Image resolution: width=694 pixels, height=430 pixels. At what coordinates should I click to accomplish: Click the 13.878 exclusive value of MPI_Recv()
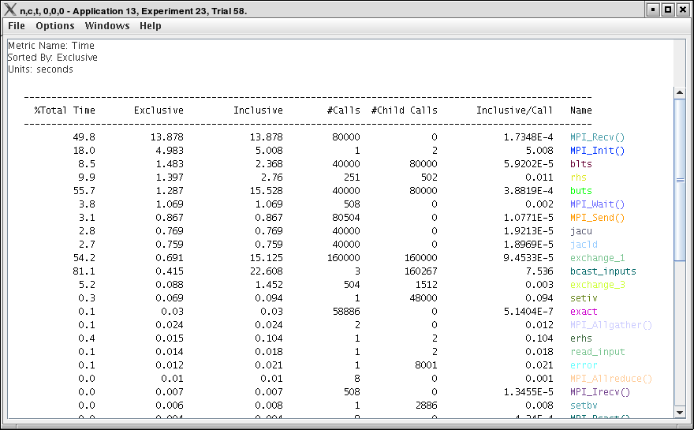pos(167,137)
